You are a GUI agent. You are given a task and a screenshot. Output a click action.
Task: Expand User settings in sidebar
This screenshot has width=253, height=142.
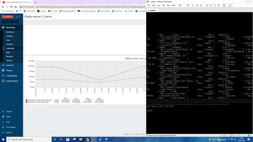pos(11,127)
